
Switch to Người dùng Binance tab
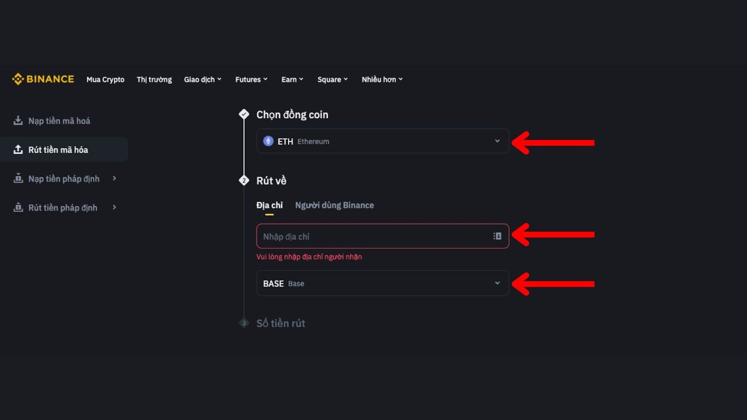pyautogui.click(x=334, y=205)
